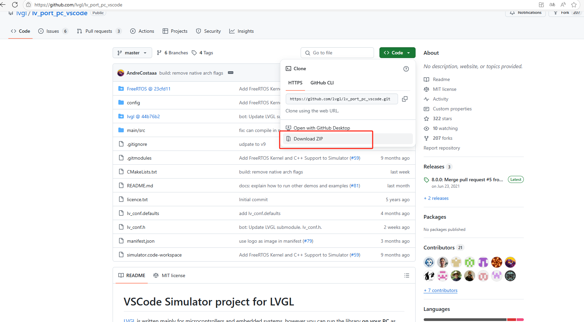Open the .gitmodules file

pyautogui.click(x=139, y=158)
